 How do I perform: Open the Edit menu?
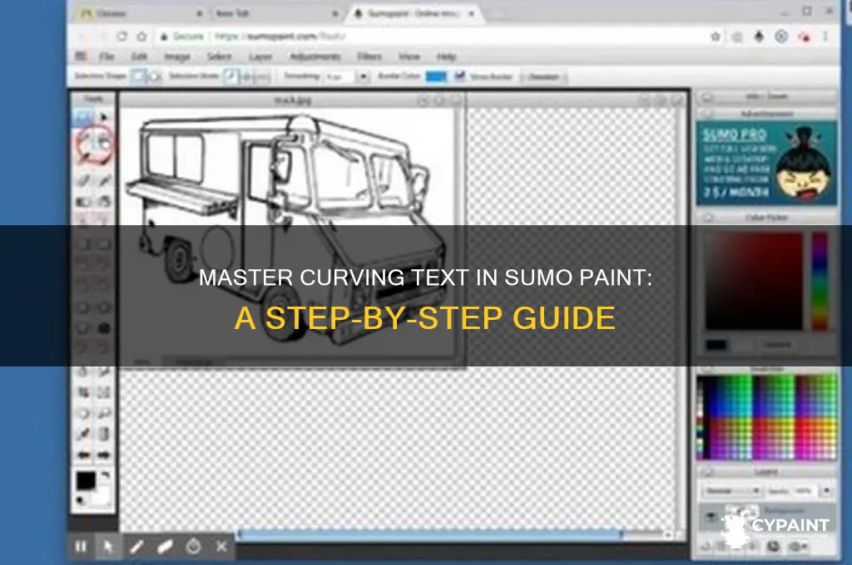(x=139, y=56)
